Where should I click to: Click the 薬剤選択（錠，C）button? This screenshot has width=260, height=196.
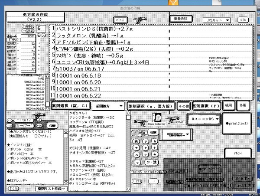71,106
